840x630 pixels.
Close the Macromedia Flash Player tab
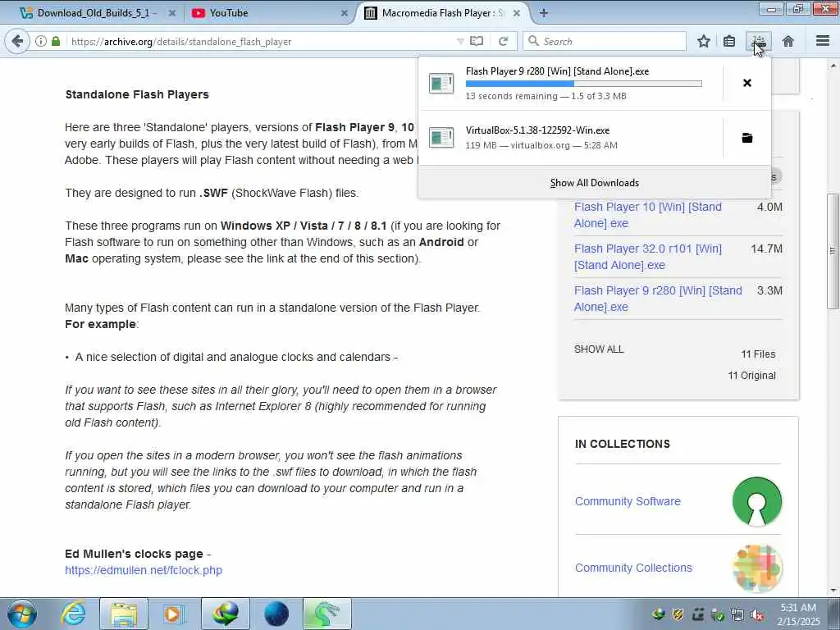[x=517, y=13]
